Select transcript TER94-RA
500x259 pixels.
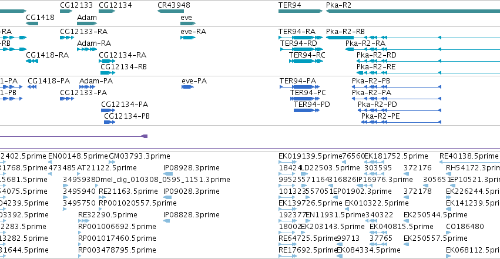[x=300, y=38]
